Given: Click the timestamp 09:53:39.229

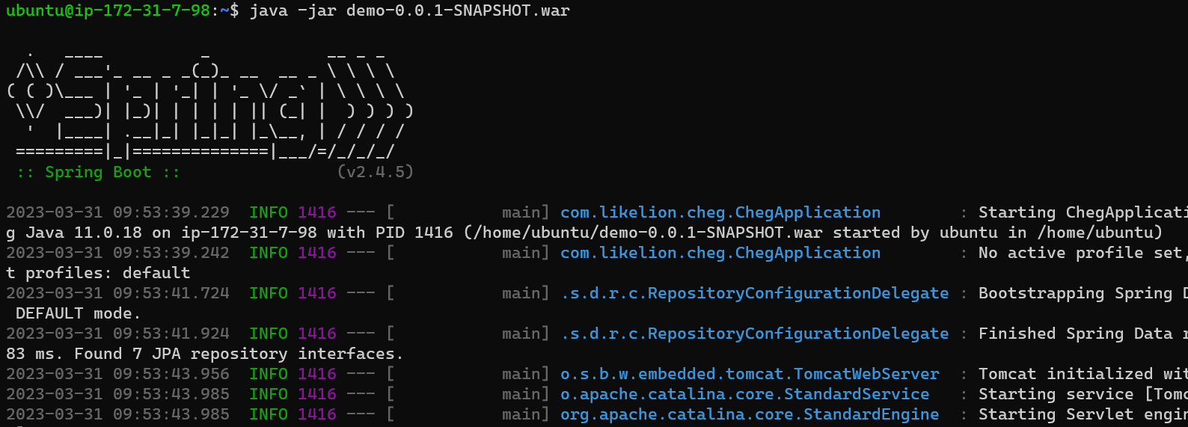Looking at the screenshot, I should coord(171,212).
